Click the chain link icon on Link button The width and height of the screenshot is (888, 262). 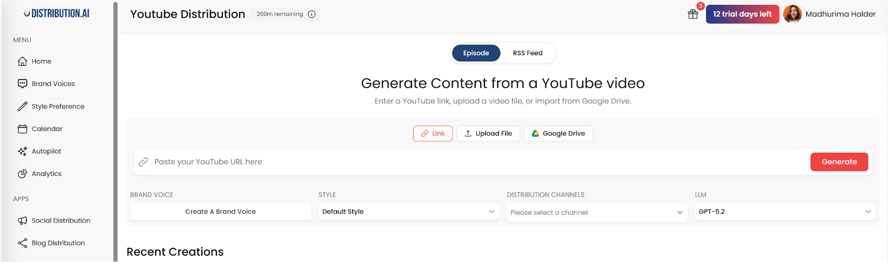[x=425, y=133]
